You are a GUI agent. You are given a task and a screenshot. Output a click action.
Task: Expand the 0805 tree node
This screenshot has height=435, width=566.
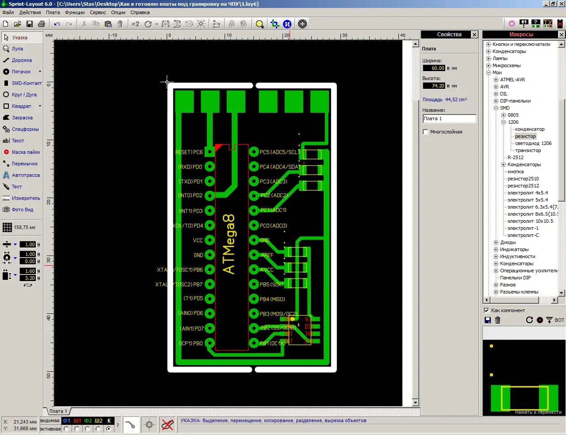[x=503, y=115]
